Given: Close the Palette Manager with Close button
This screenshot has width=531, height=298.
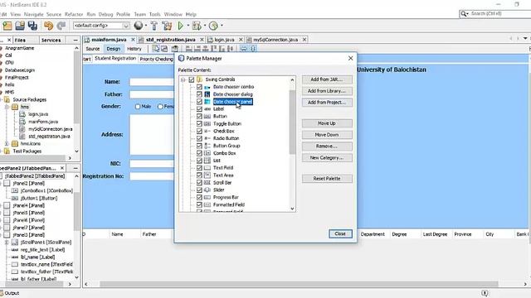Looking at the screenshot, I should (x=340, y=233).
